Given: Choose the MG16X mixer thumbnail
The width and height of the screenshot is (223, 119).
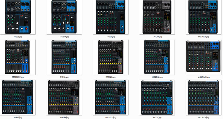Looking at the screenshot, I should 64,97.
